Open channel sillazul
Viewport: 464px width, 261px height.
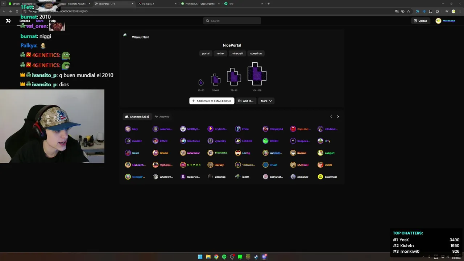click(x=161, y=153)
